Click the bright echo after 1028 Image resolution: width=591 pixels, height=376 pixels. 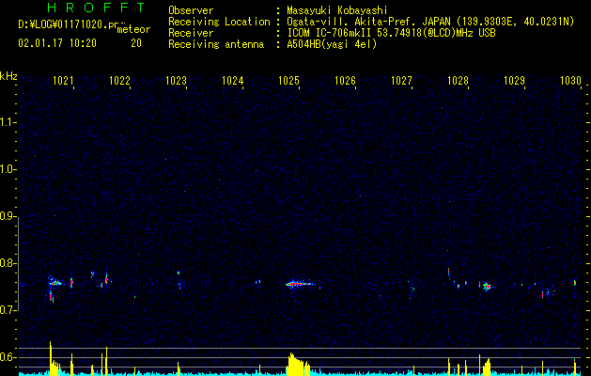[486, 287]
